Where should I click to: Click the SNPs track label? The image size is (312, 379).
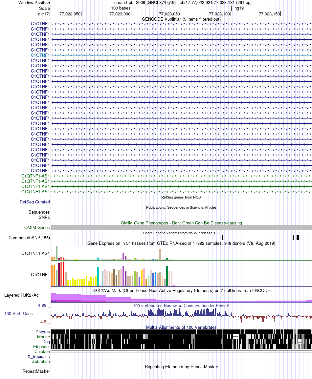tap(44, 217)
